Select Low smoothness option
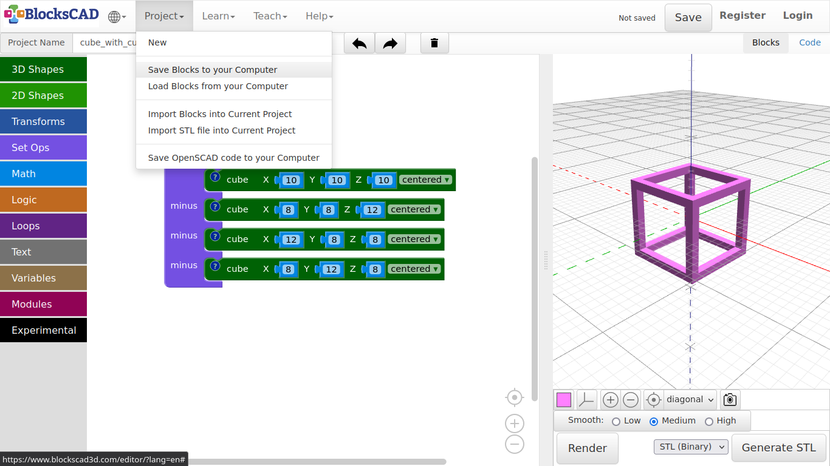Screen dimensions: 830x466 pyautogui.click(x=616, y=421)
